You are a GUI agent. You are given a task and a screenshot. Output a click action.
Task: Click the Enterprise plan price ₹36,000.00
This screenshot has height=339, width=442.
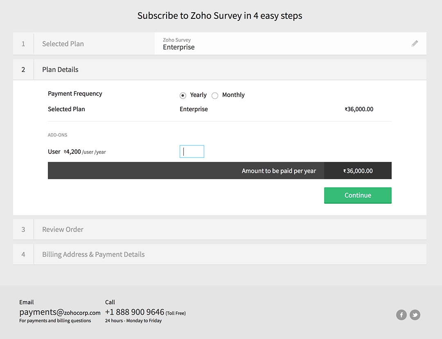(x=359, y=109)
